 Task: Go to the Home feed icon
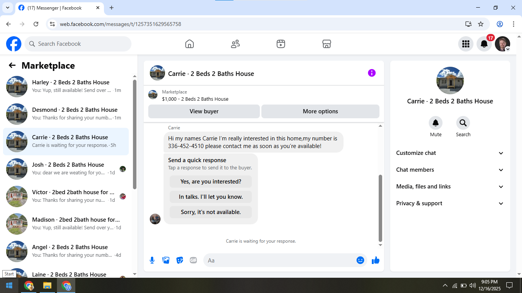tap(190, 44)
